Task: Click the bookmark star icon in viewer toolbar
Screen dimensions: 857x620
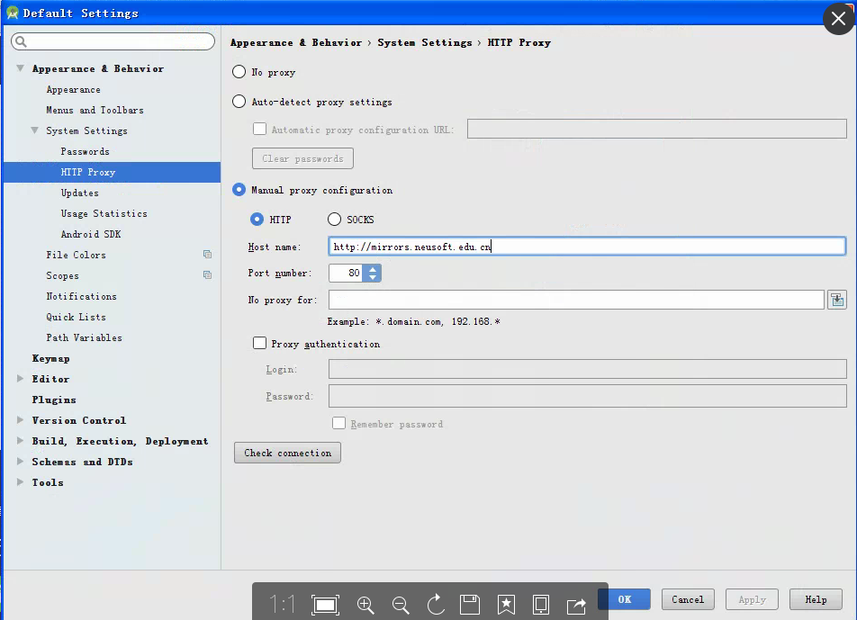Action: (x=506, y=604)
